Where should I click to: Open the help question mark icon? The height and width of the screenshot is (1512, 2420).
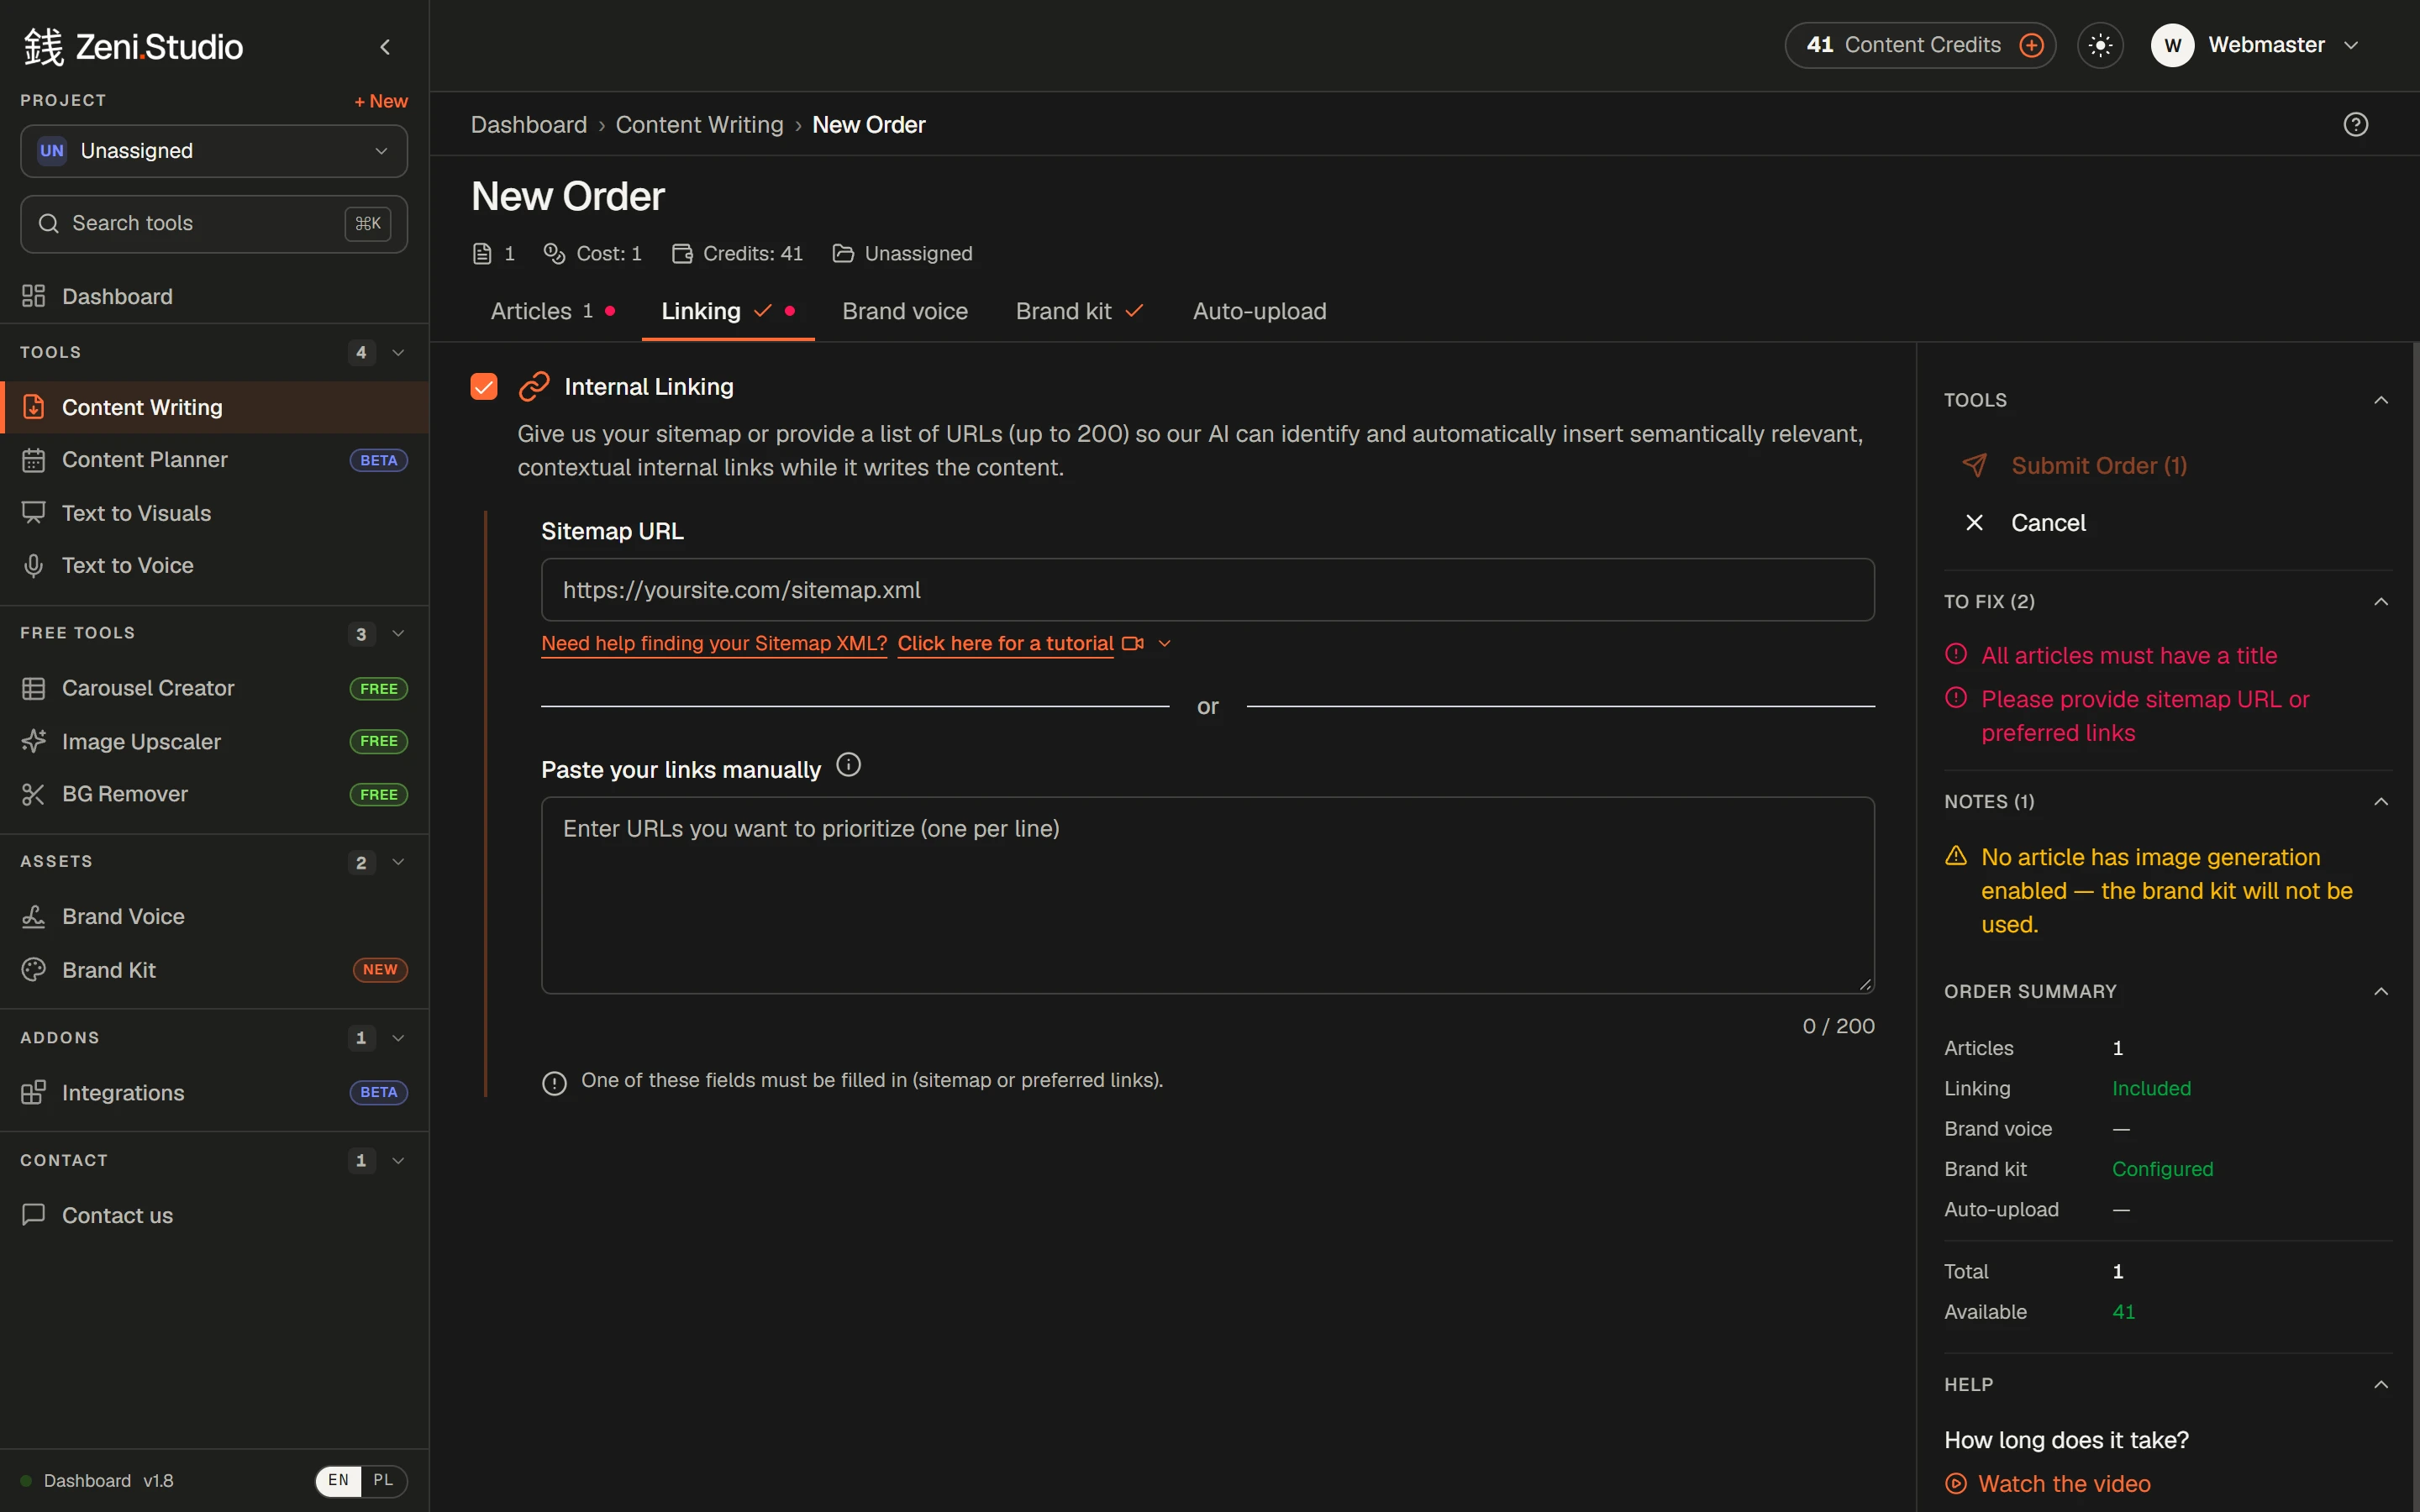click(x=2355, y=124)
